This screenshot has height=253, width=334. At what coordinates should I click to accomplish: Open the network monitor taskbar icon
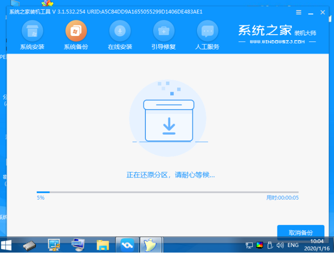54,245
